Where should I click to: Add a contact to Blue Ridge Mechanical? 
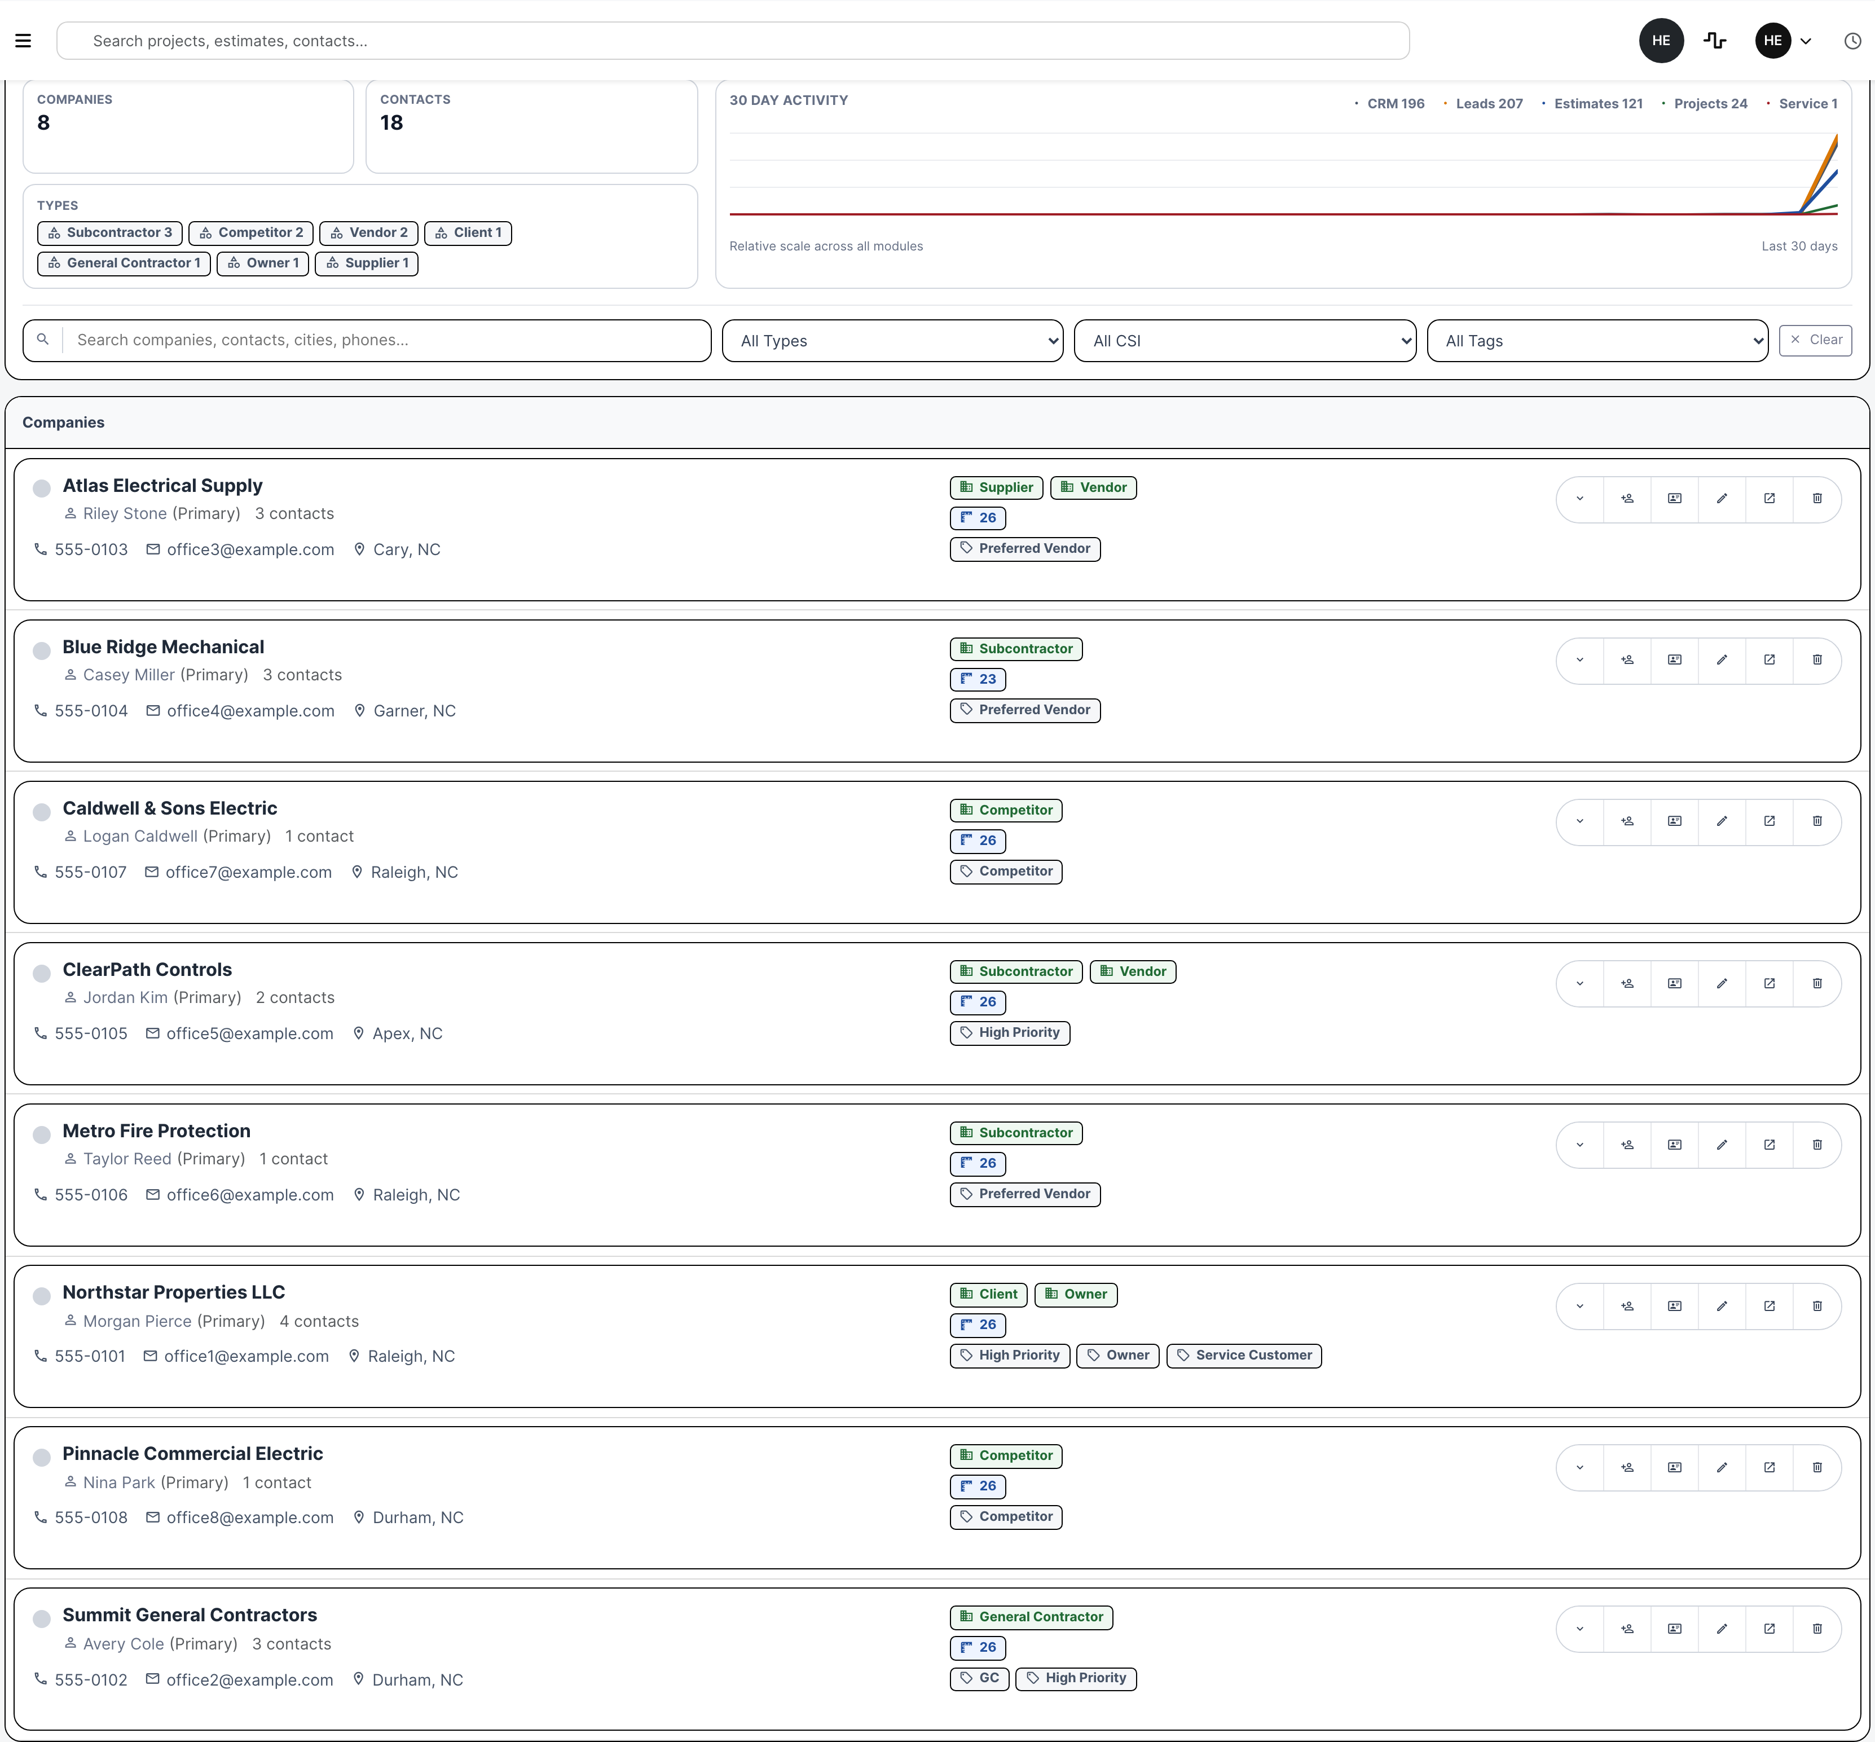[1627, 660]
